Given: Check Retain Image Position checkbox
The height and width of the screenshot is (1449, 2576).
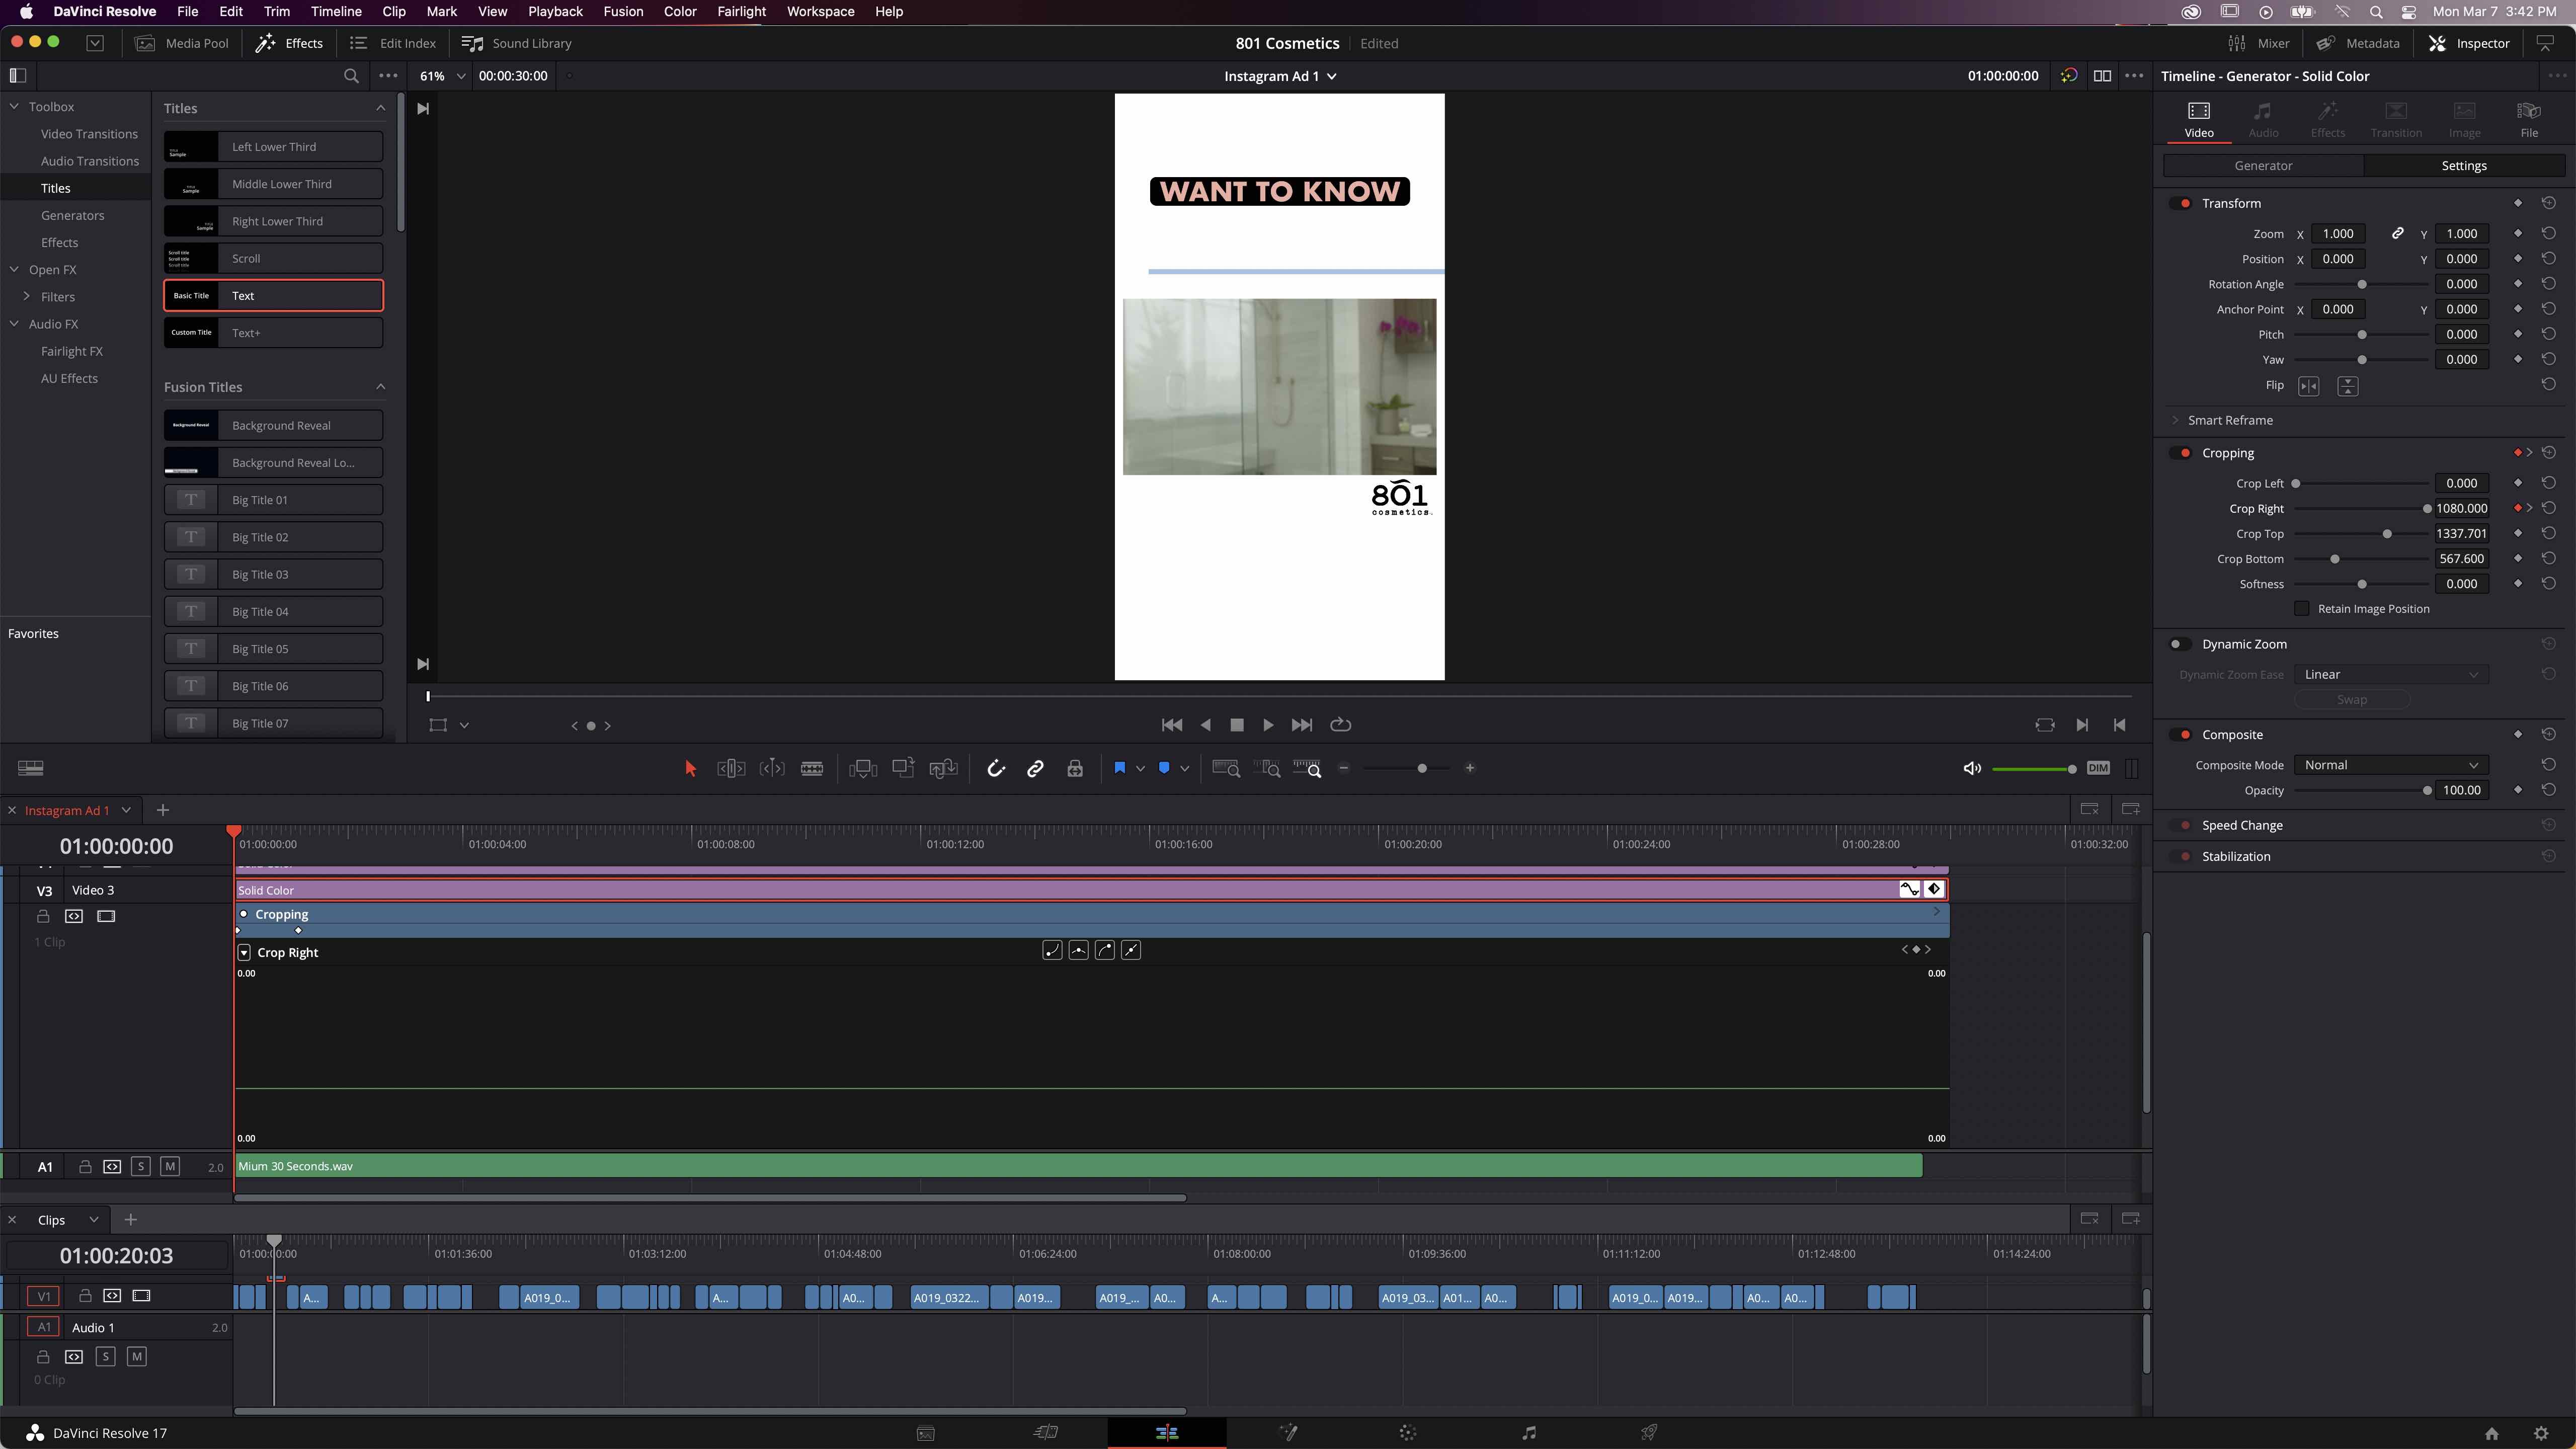Looking at the screenshot, I should 2302,609.
